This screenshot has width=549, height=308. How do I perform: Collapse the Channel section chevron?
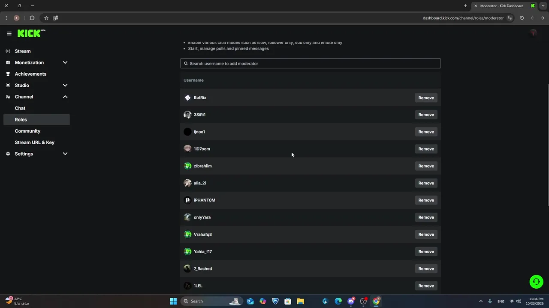[x=65, y=97]
